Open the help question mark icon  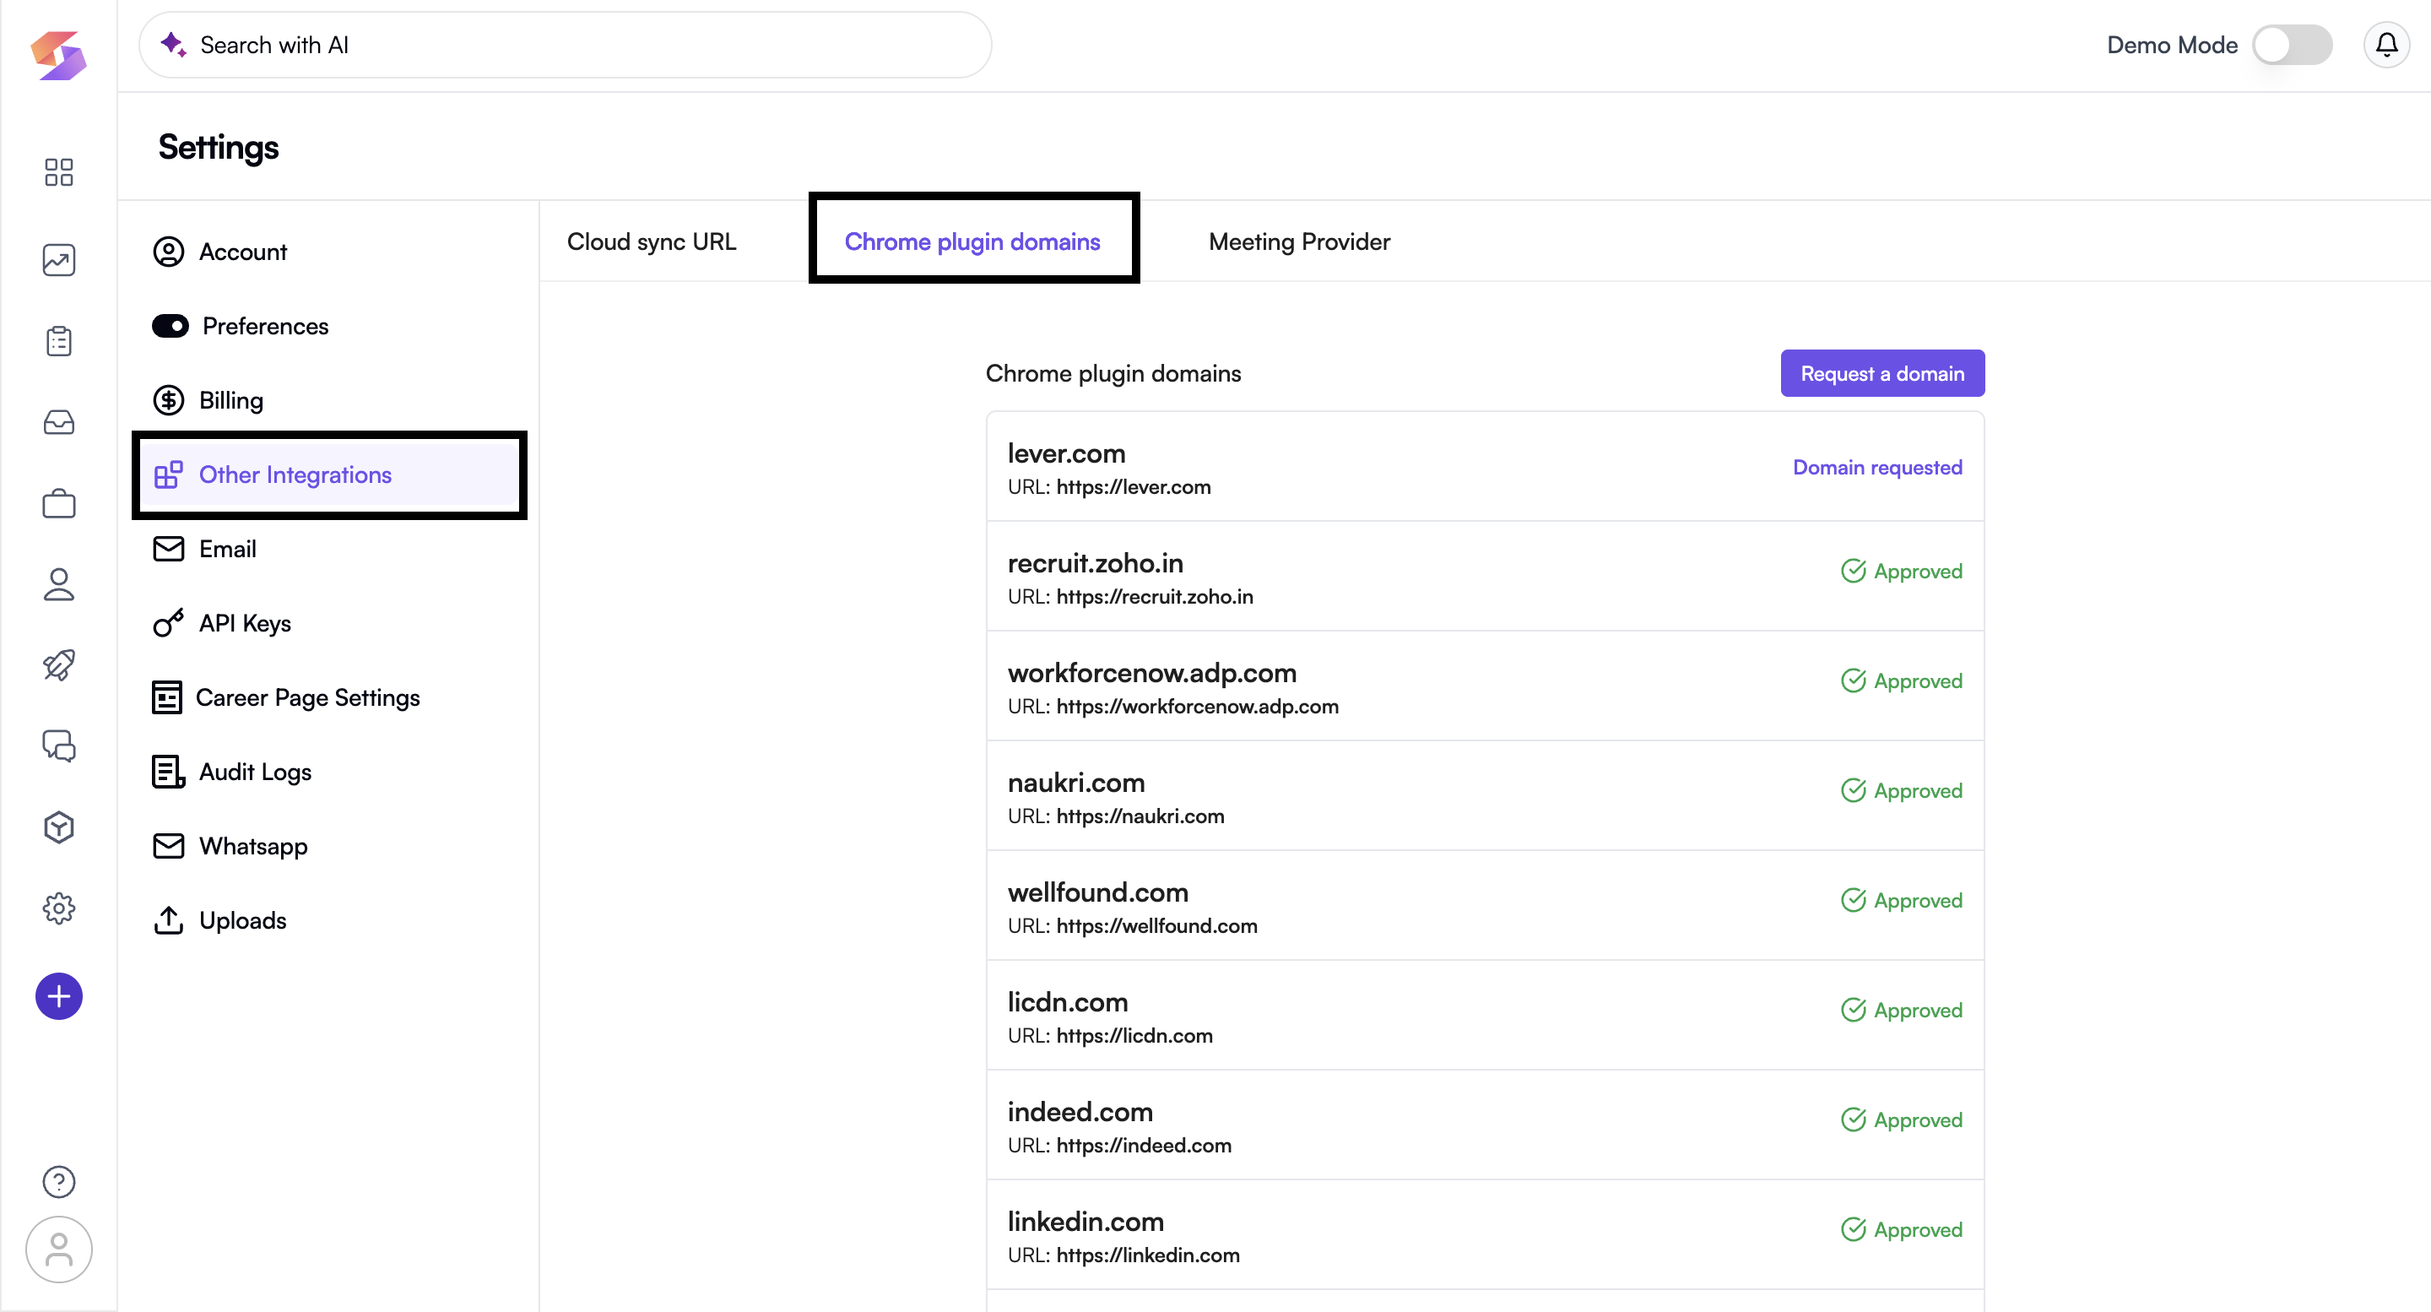(x=58, y=1181)
